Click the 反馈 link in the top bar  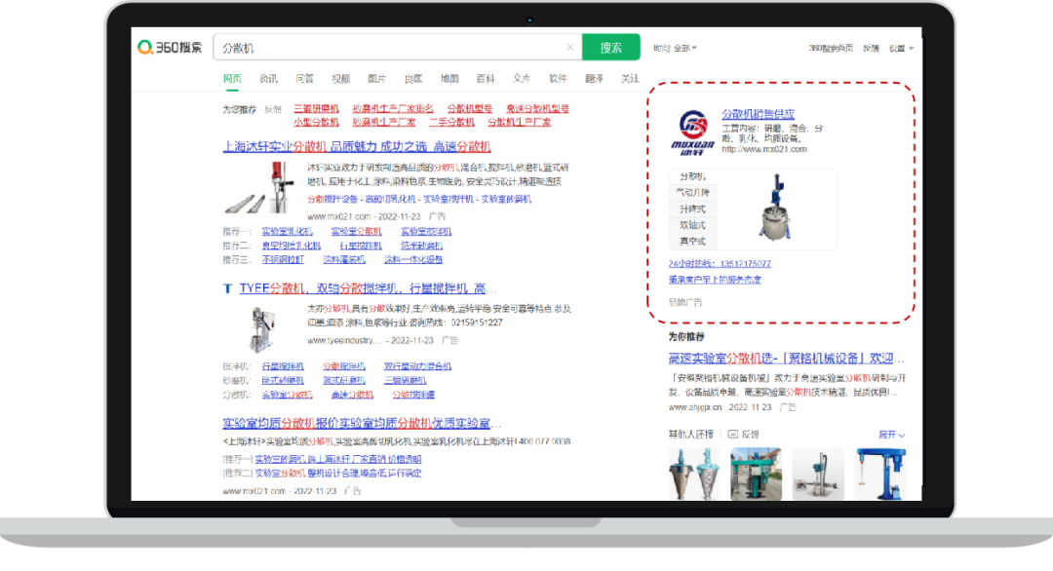(871, 49)
